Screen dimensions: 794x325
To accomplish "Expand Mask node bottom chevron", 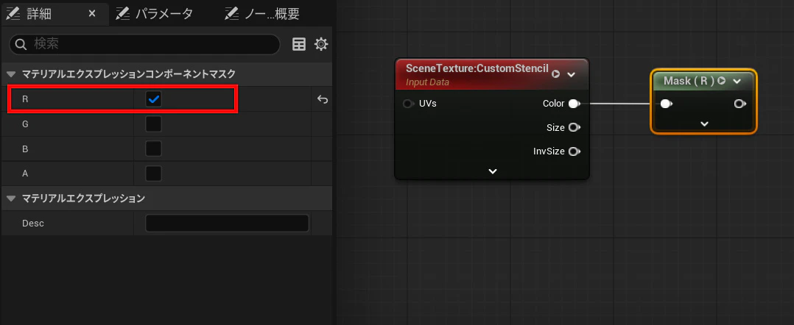I will [704, 124].
